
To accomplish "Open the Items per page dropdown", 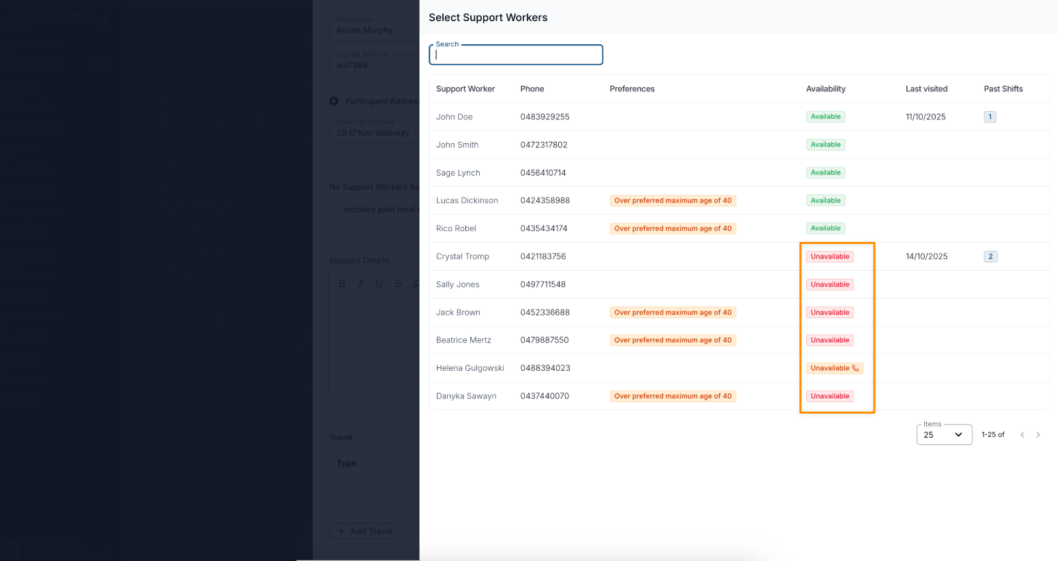I will [944, 435].
